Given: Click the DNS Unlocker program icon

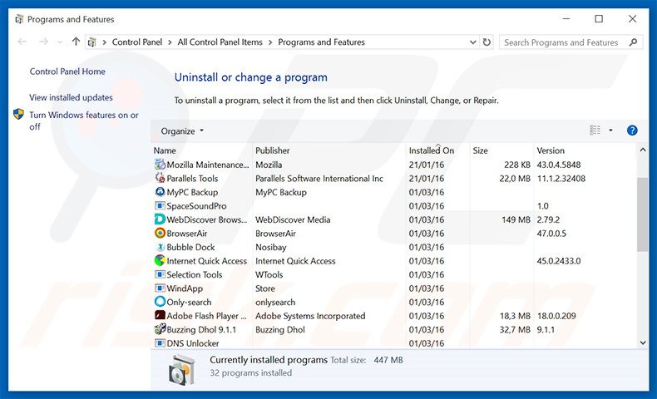Looking at the screenshot, I should [x=160, y=343].
